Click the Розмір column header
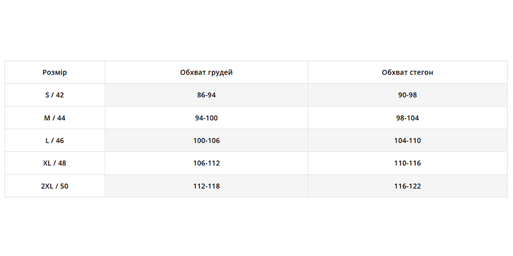This screenshot has width=513, height=256. pyautogui.click(x=54, y=73)
